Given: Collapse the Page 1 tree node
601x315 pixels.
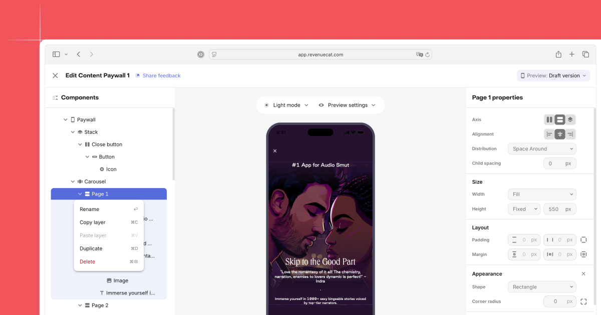Looking at the screenshot, I should pyautogui.click(x=80, y=194).
